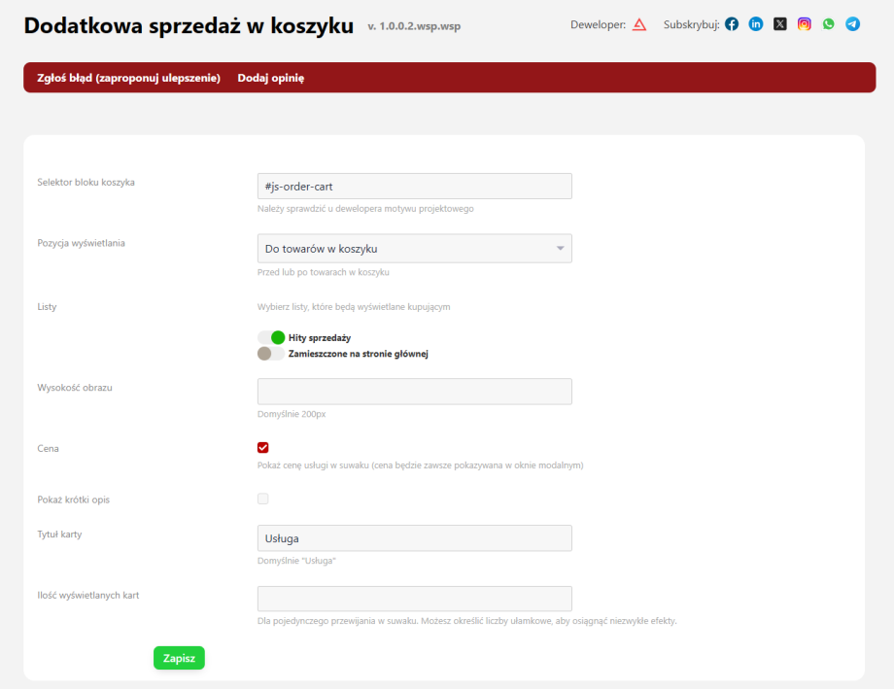Click Dodaj opinię in the red bar
This screenshot has height=689, width=894.
[271, 78]
